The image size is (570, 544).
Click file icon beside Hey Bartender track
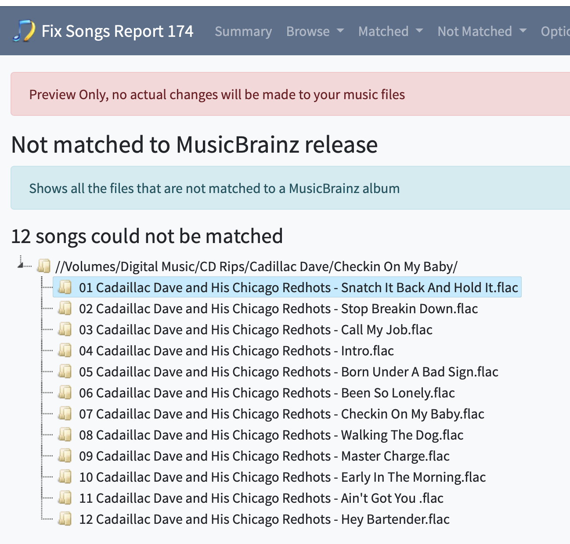[x=65, y=519]
